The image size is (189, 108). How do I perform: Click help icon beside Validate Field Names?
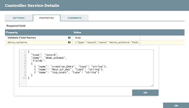69,38
